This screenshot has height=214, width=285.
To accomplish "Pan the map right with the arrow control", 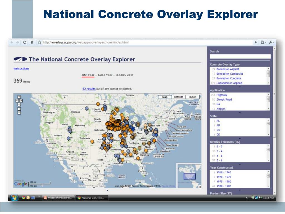I will [x=21, y=101].
